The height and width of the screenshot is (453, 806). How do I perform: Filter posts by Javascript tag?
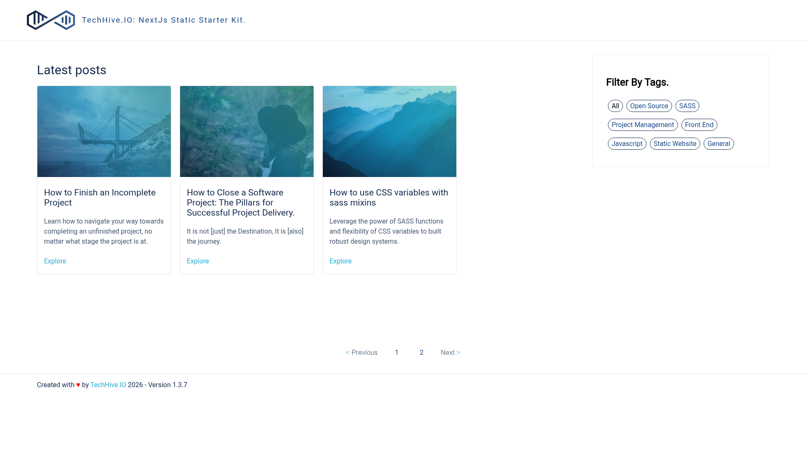tap(627, 144)
